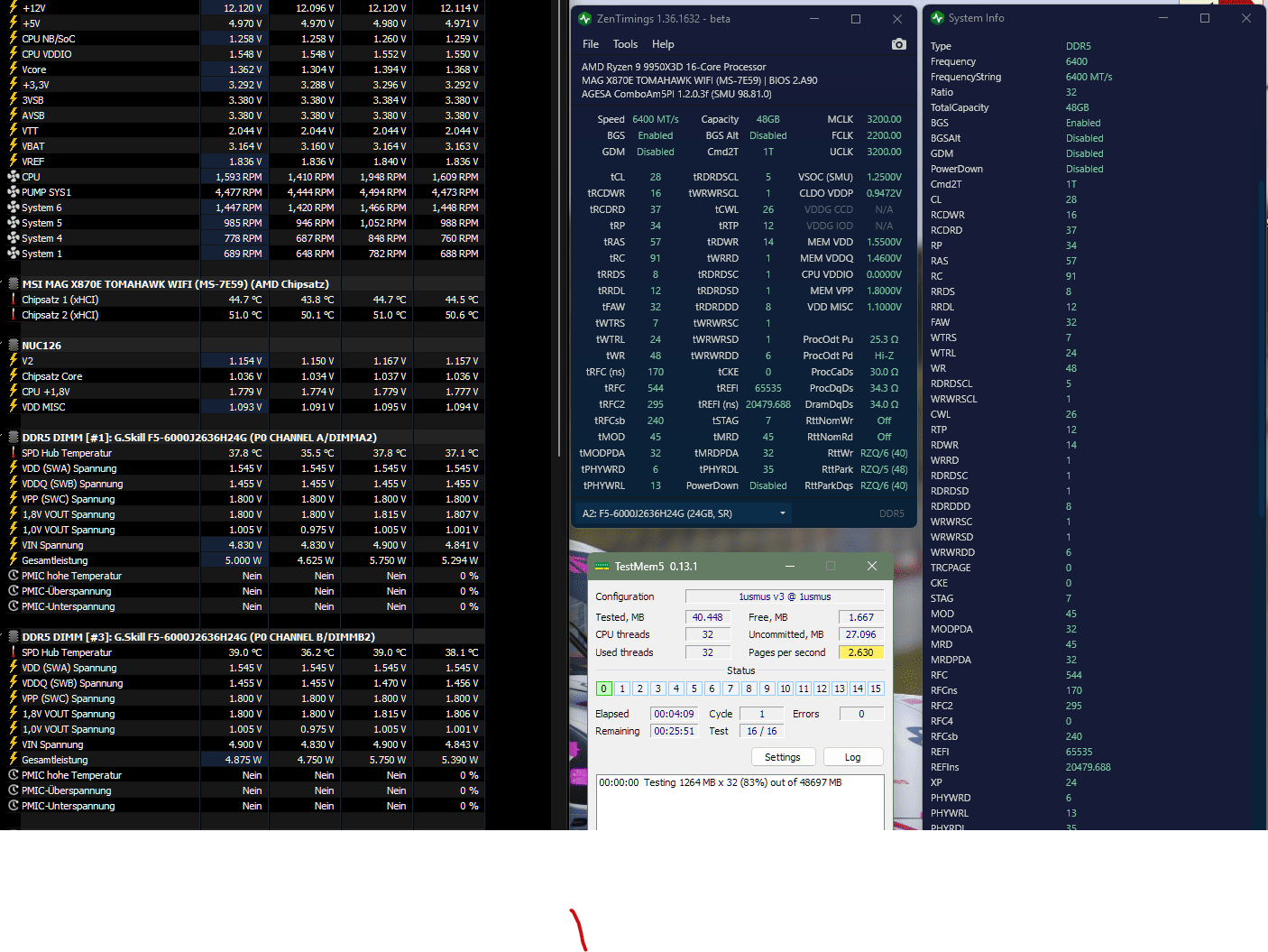Click the Configuration field showing 1usmus v3

785,596
